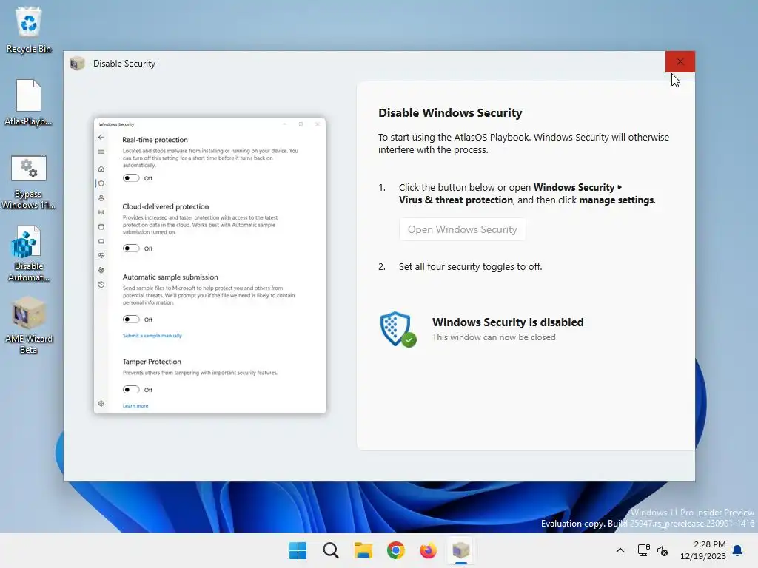Screen dimensions: 758x568
Task: Launch Firefox from the taskbar
Action: 428,550
